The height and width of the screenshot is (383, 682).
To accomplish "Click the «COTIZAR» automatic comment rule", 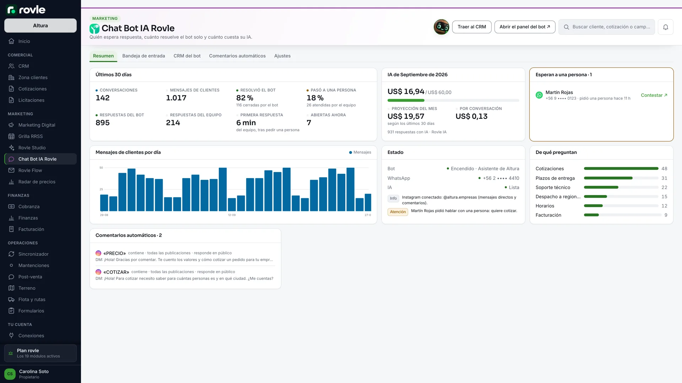I will [185, 275].
